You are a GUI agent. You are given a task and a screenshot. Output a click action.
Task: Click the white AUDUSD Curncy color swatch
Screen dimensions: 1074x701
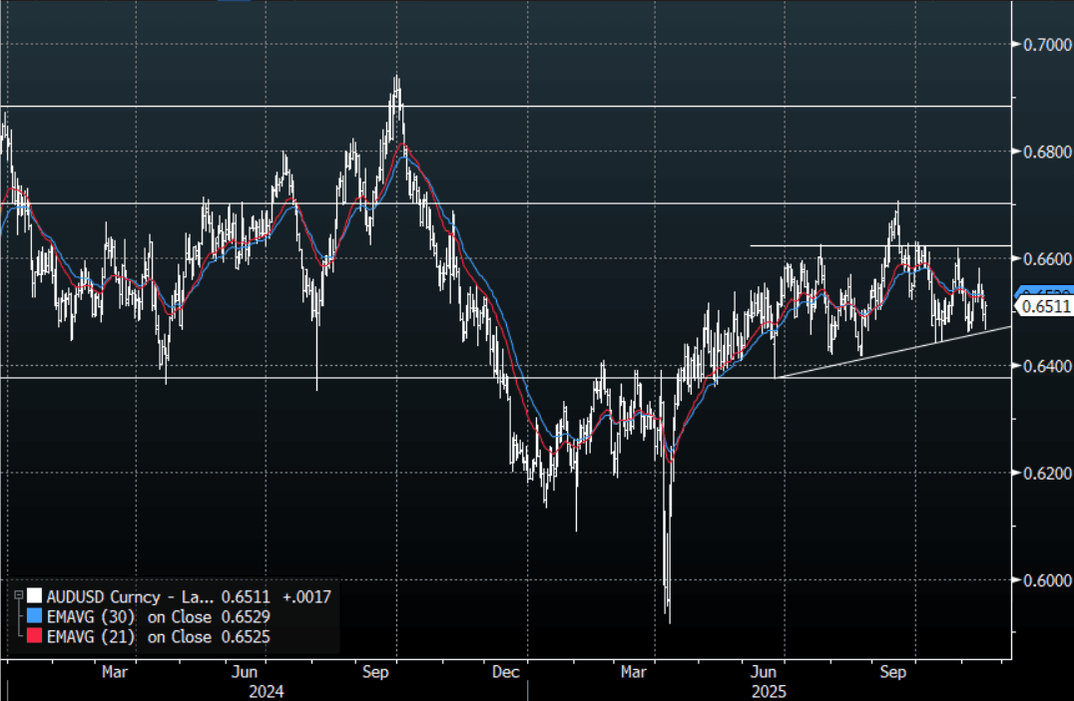pyautogui.click(x=35, y=596)
